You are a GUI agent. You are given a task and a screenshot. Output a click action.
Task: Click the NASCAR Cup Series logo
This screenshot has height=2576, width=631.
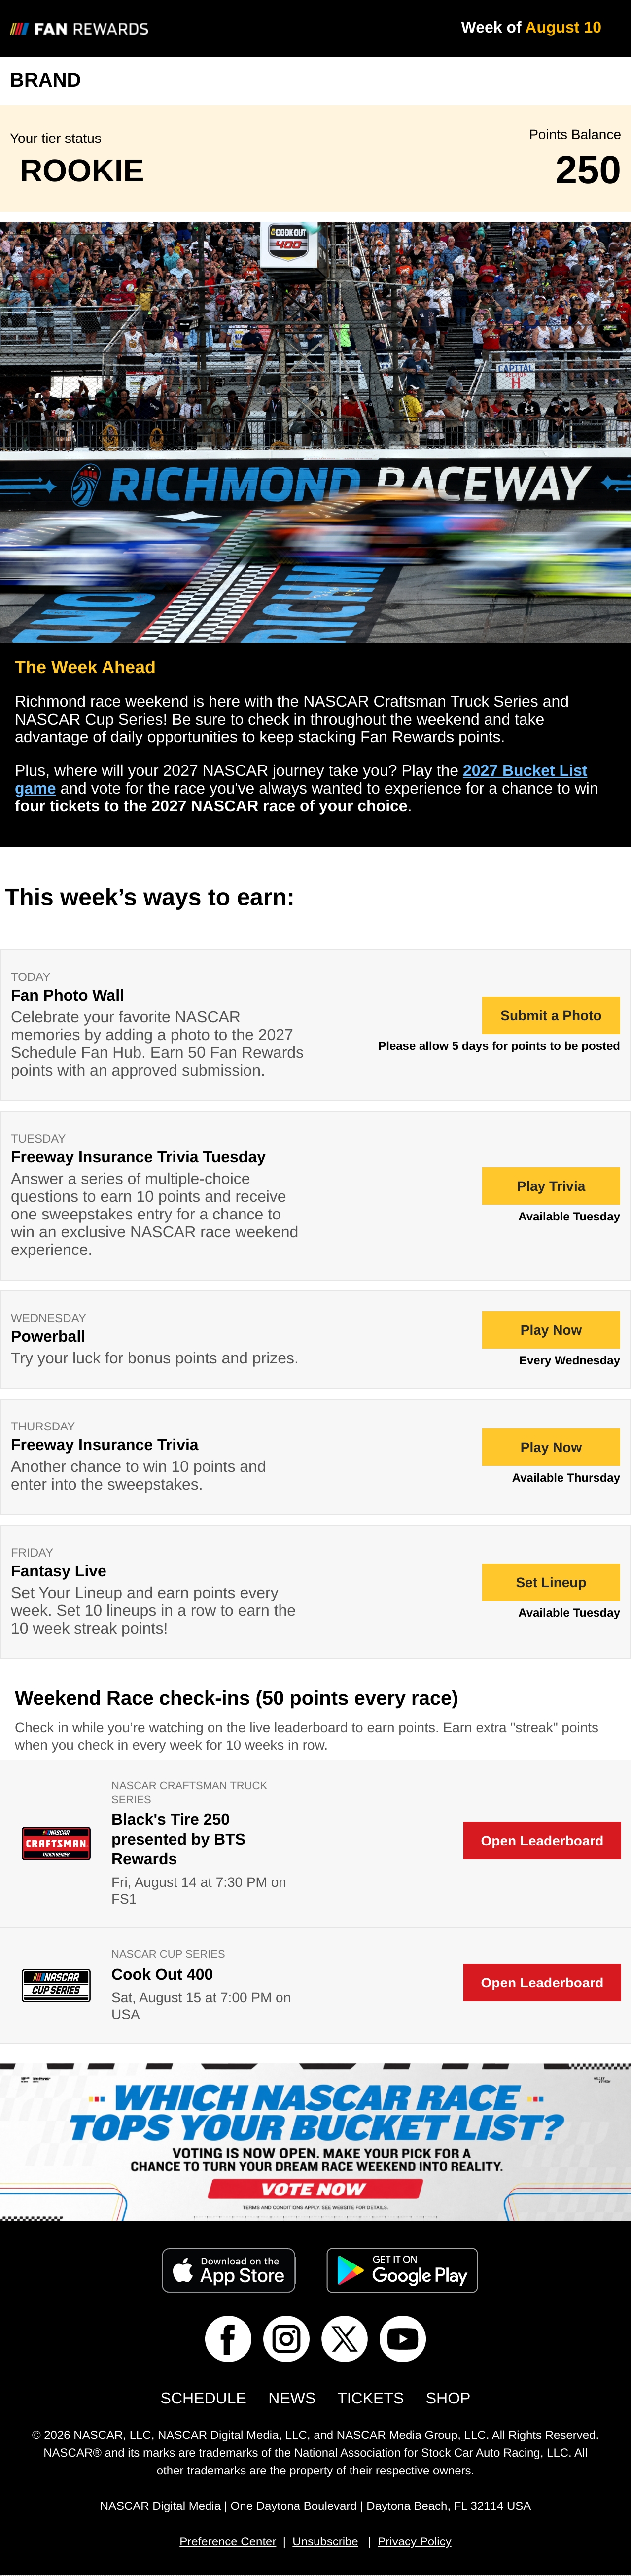pos(56,1984)
